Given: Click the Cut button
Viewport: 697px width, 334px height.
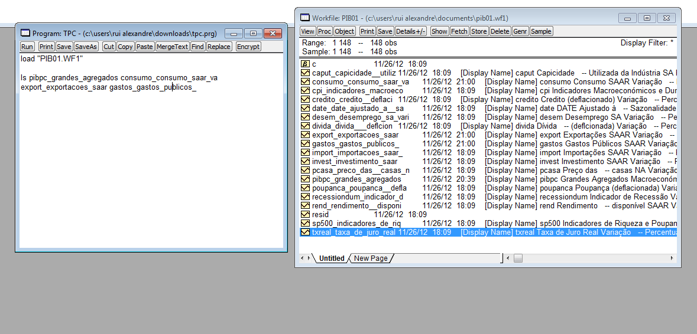Looking at the screenshot, I should coord(109,47).
